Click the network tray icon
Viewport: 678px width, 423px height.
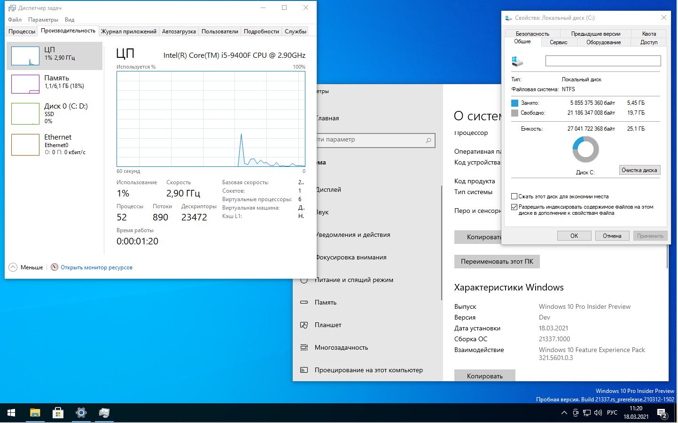tap(587, 413)
